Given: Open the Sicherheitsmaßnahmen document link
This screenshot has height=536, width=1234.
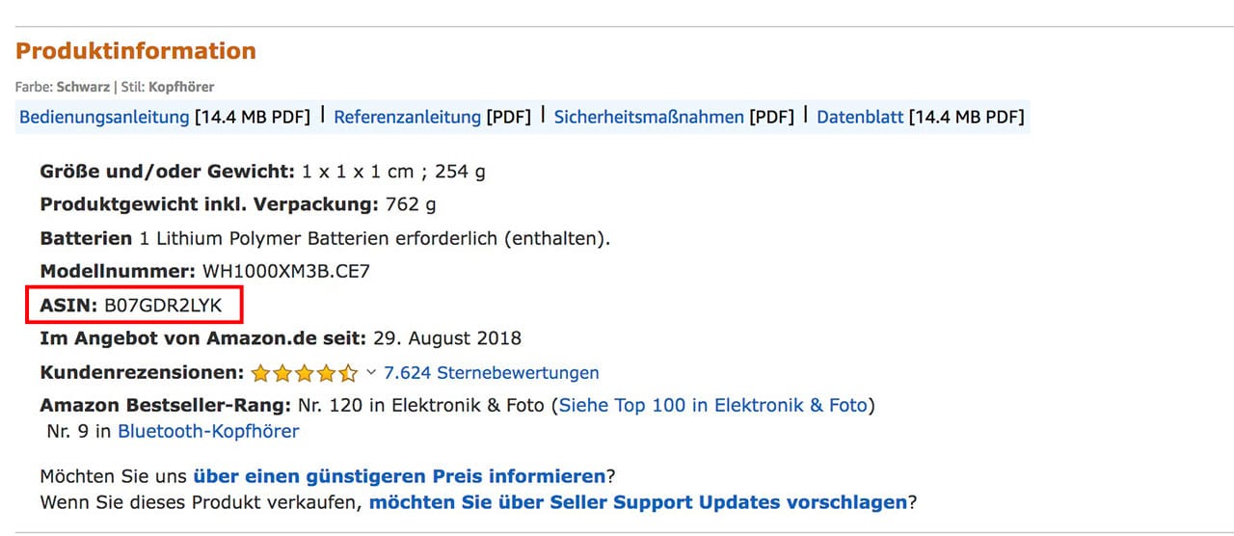Looking at the screenshot, I should click(x=648, y=118).
